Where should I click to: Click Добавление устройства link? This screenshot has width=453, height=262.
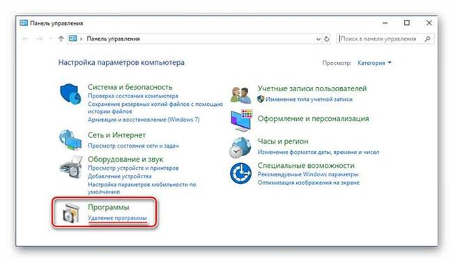pos(120,176)
